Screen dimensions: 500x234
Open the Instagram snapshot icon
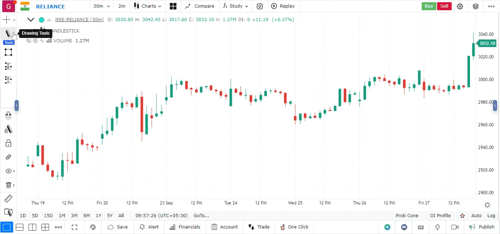tap(260, 6)
